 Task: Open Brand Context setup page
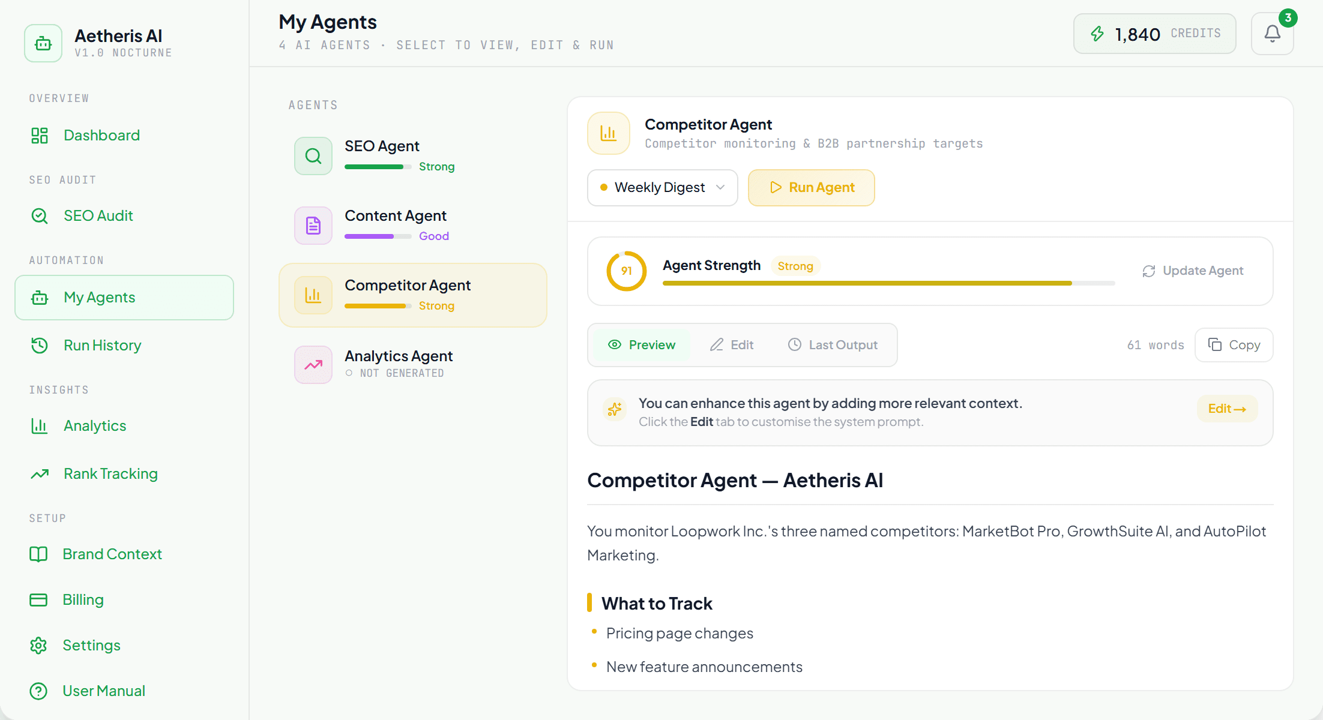pos(124,554)
